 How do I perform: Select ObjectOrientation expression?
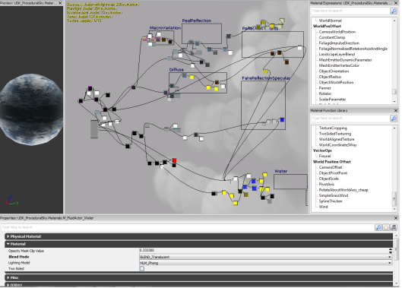coord(334,71)
